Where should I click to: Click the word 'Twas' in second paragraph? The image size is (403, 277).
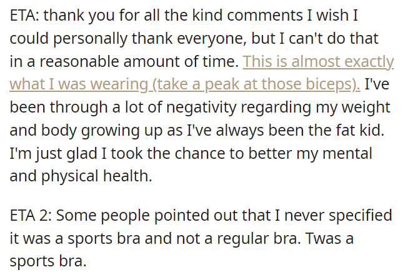tap(322, 238)
